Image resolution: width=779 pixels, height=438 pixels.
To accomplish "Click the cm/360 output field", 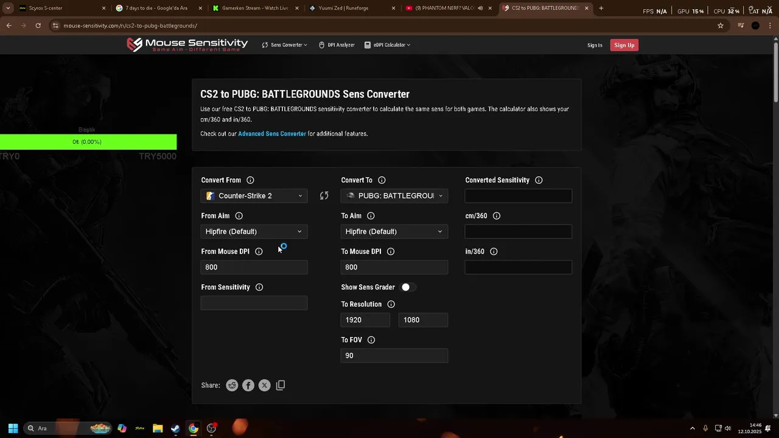I will point(519,232).
